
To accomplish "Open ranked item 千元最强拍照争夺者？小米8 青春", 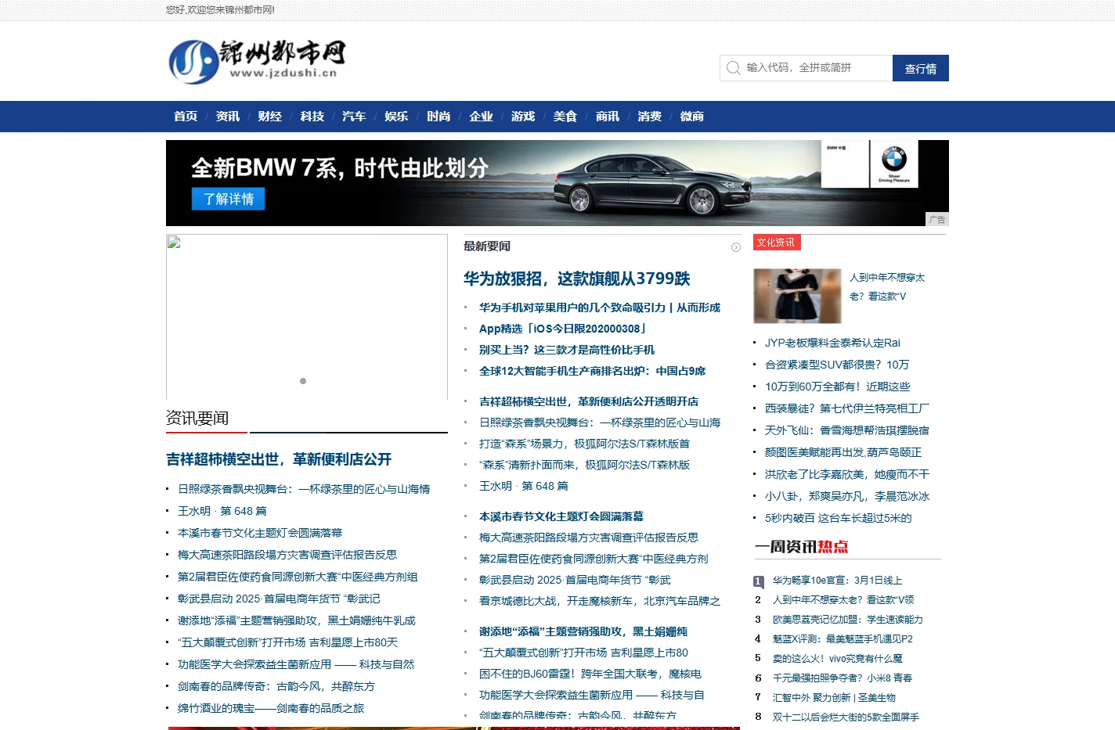I will (x=843, y=678).
